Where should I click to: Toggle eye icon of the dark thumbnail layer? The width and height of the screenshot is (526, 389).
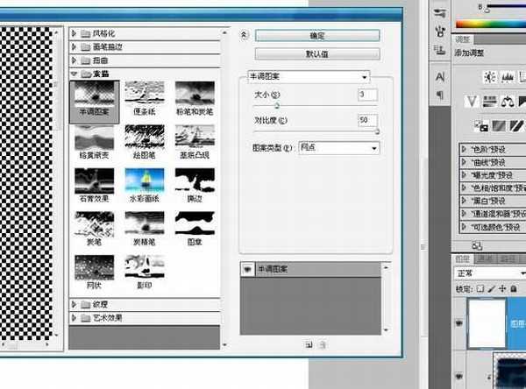[x=458, y=373]
